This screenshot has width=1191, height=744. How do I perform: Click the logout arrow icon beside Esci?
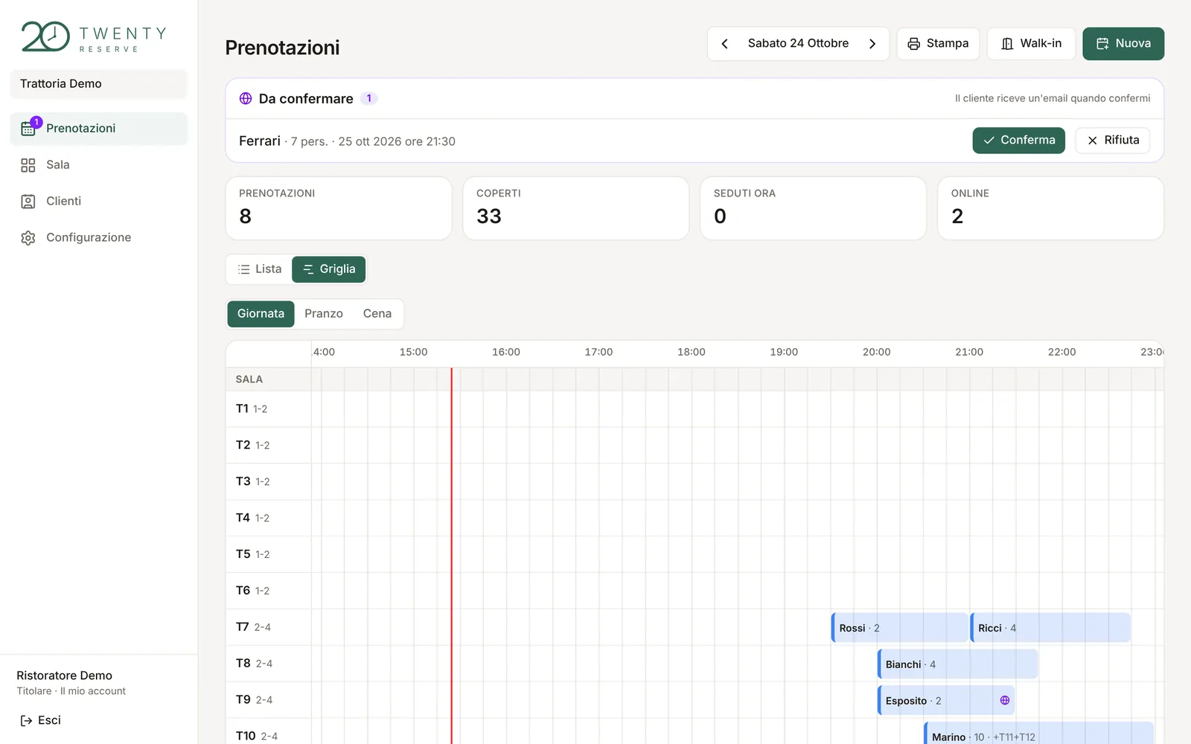coord(26,720)
